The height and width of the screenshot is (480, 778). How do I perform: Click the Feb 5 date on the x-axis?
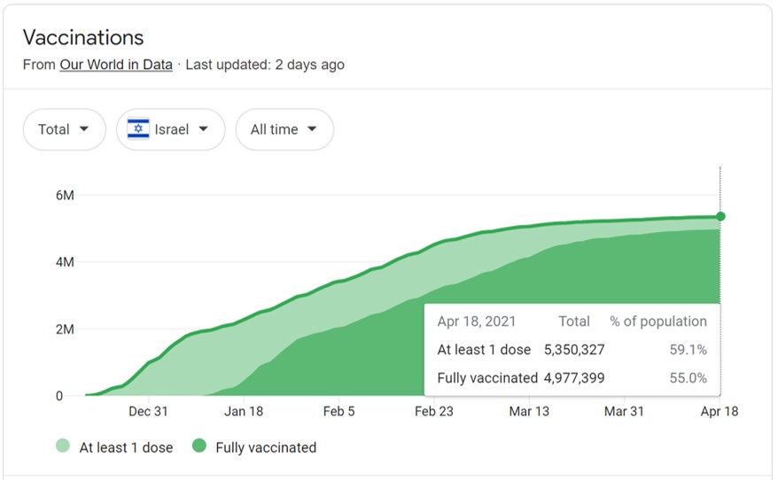pyautogui.click(x=338, y=411)
